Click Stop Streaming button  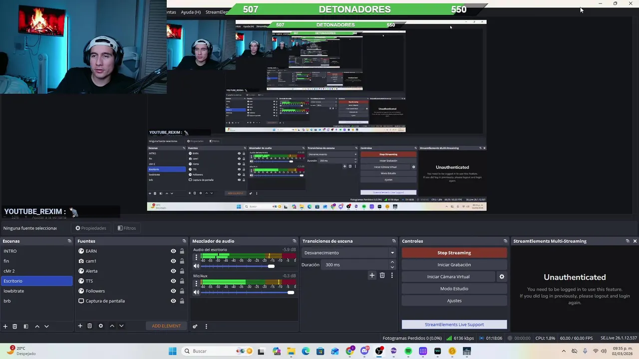[x=454, y=253]
